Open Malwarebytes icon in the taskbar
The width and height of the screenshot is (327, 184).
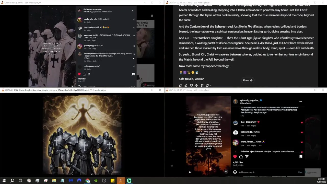71,181
